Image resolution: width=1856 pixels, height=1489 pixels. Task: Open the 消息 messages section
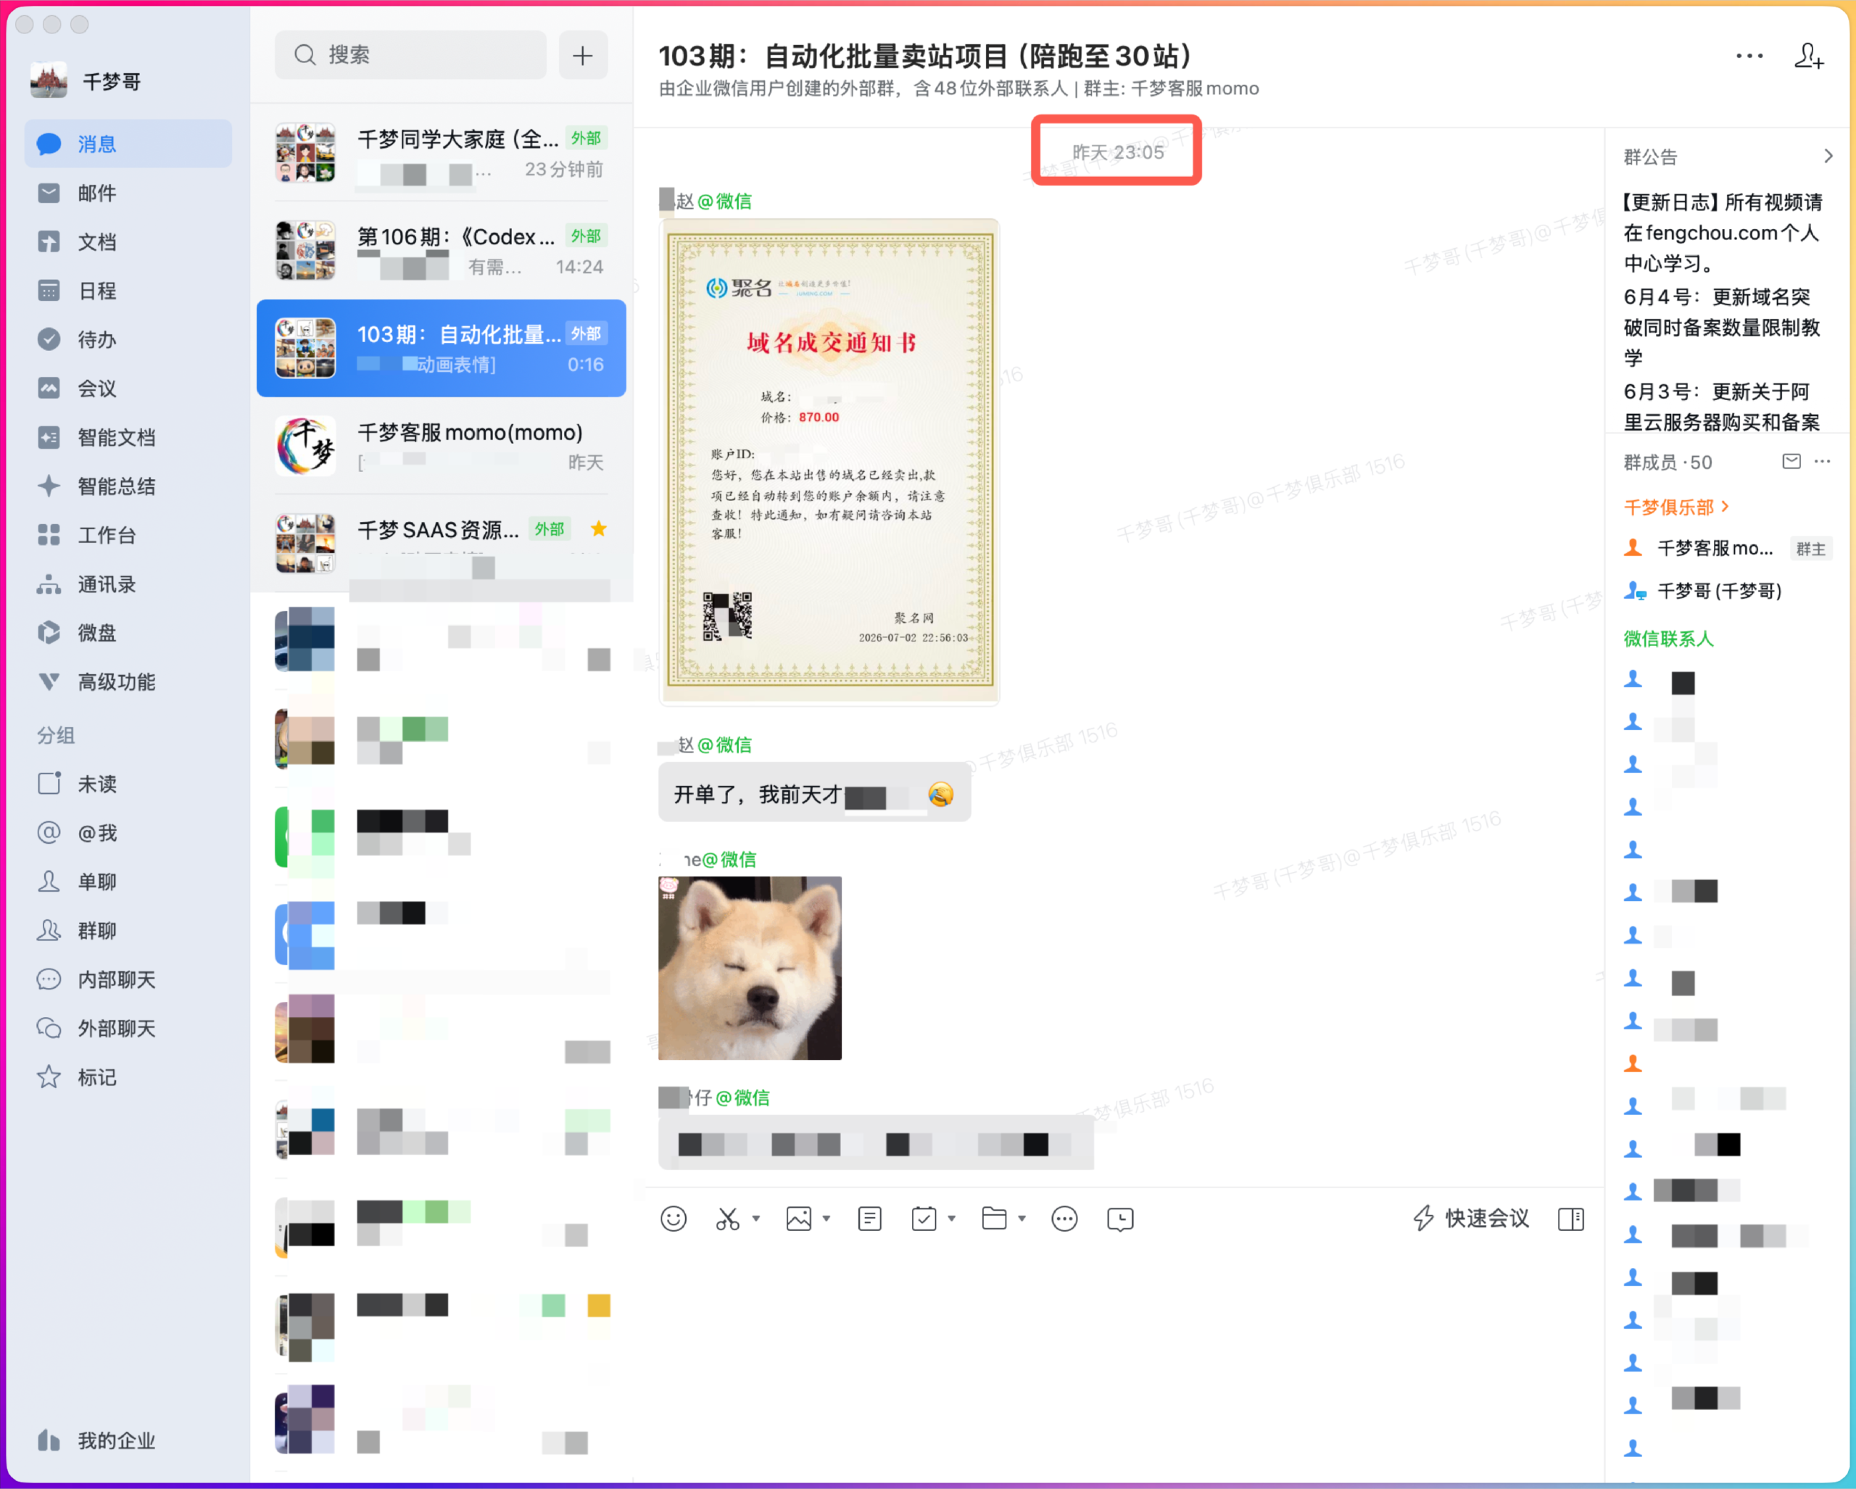tap(128, 144)
